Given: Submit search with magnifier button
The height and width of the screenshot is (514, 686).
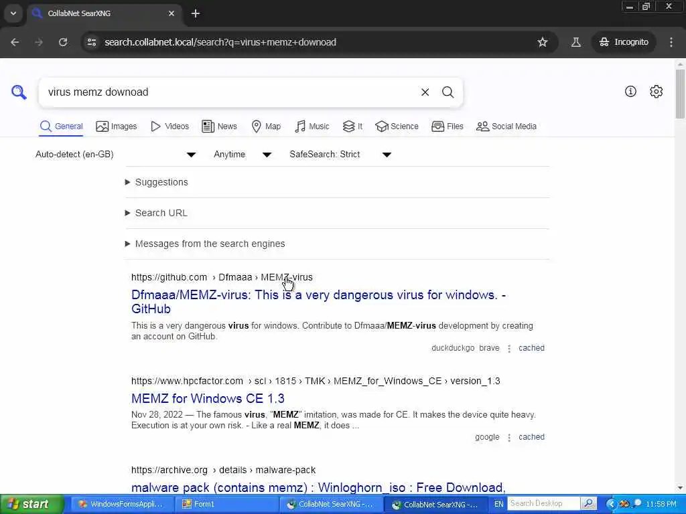Looking at the screenshot, I should pyautogui.click(x=448, y=92).
